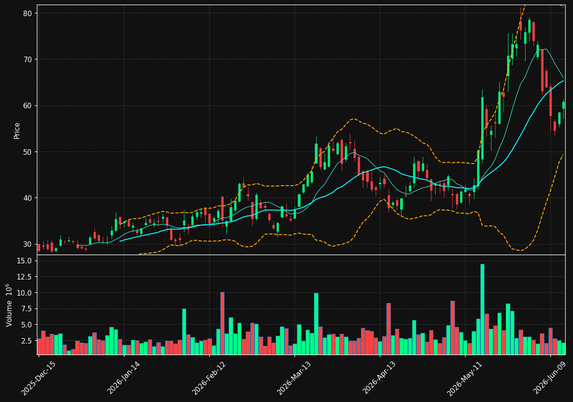The height and width of the screenshot is (402, 573).
Task: Click the 2025-Dec-15 date label
Action: pyautogui.click(x=38, y=378)
